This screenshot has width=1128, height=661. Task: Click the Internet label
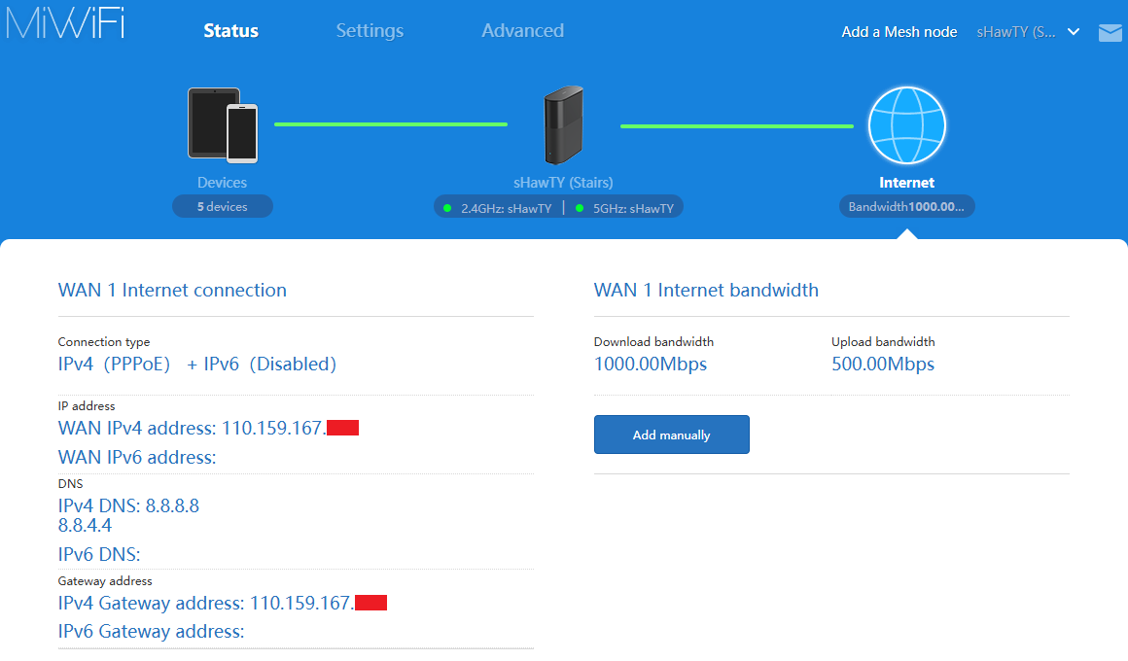(x=906, y=183)
